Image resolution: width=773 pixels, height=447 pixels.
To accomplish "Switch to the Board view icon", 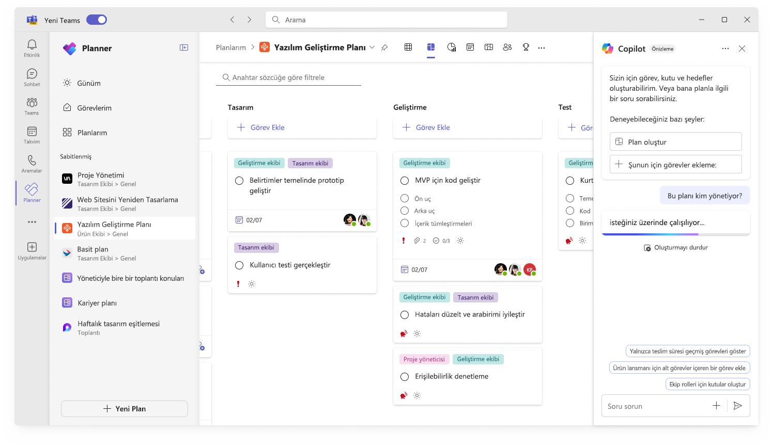I will (x=431, y=47).
